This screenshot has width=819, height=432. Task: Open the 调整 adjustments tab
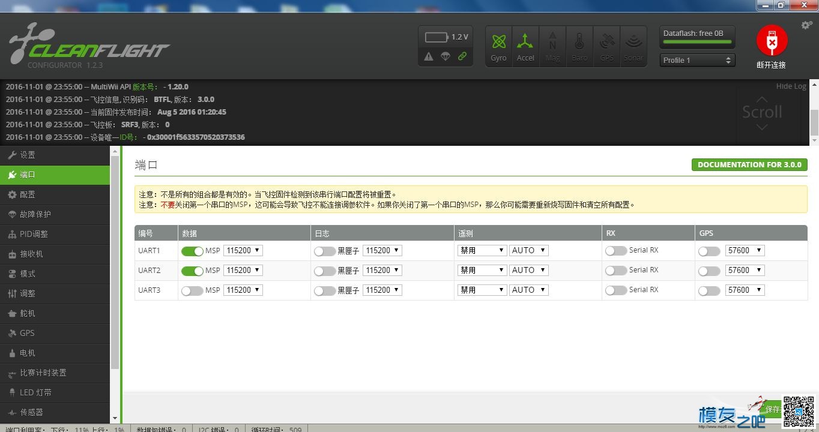(55, 293)
